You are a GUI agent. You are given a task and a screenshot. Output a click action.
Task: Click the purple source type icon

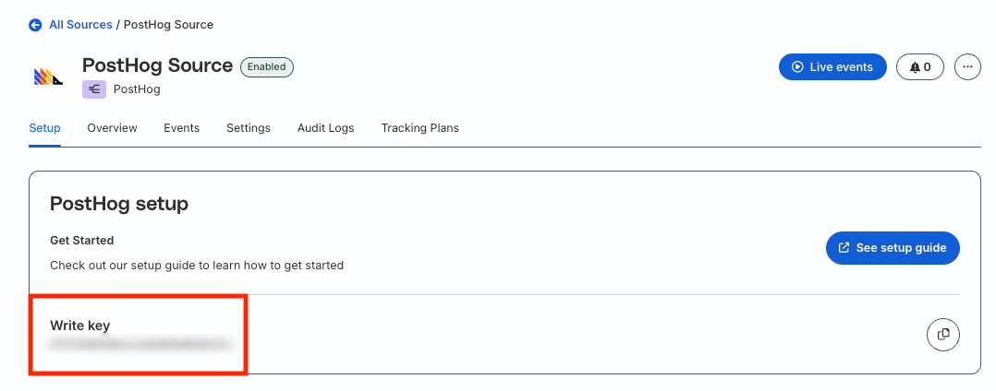tap(94, 89)
